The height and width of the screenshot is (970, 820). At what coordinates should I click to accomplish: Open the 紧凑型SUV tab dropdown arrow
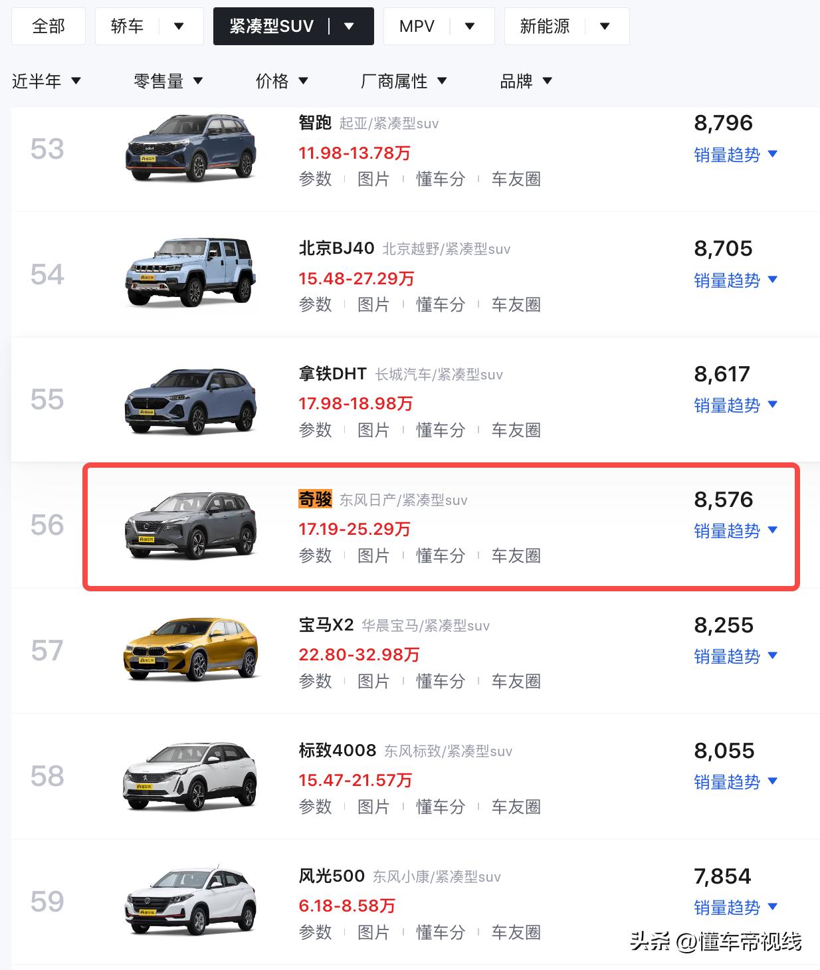(349, 27)
